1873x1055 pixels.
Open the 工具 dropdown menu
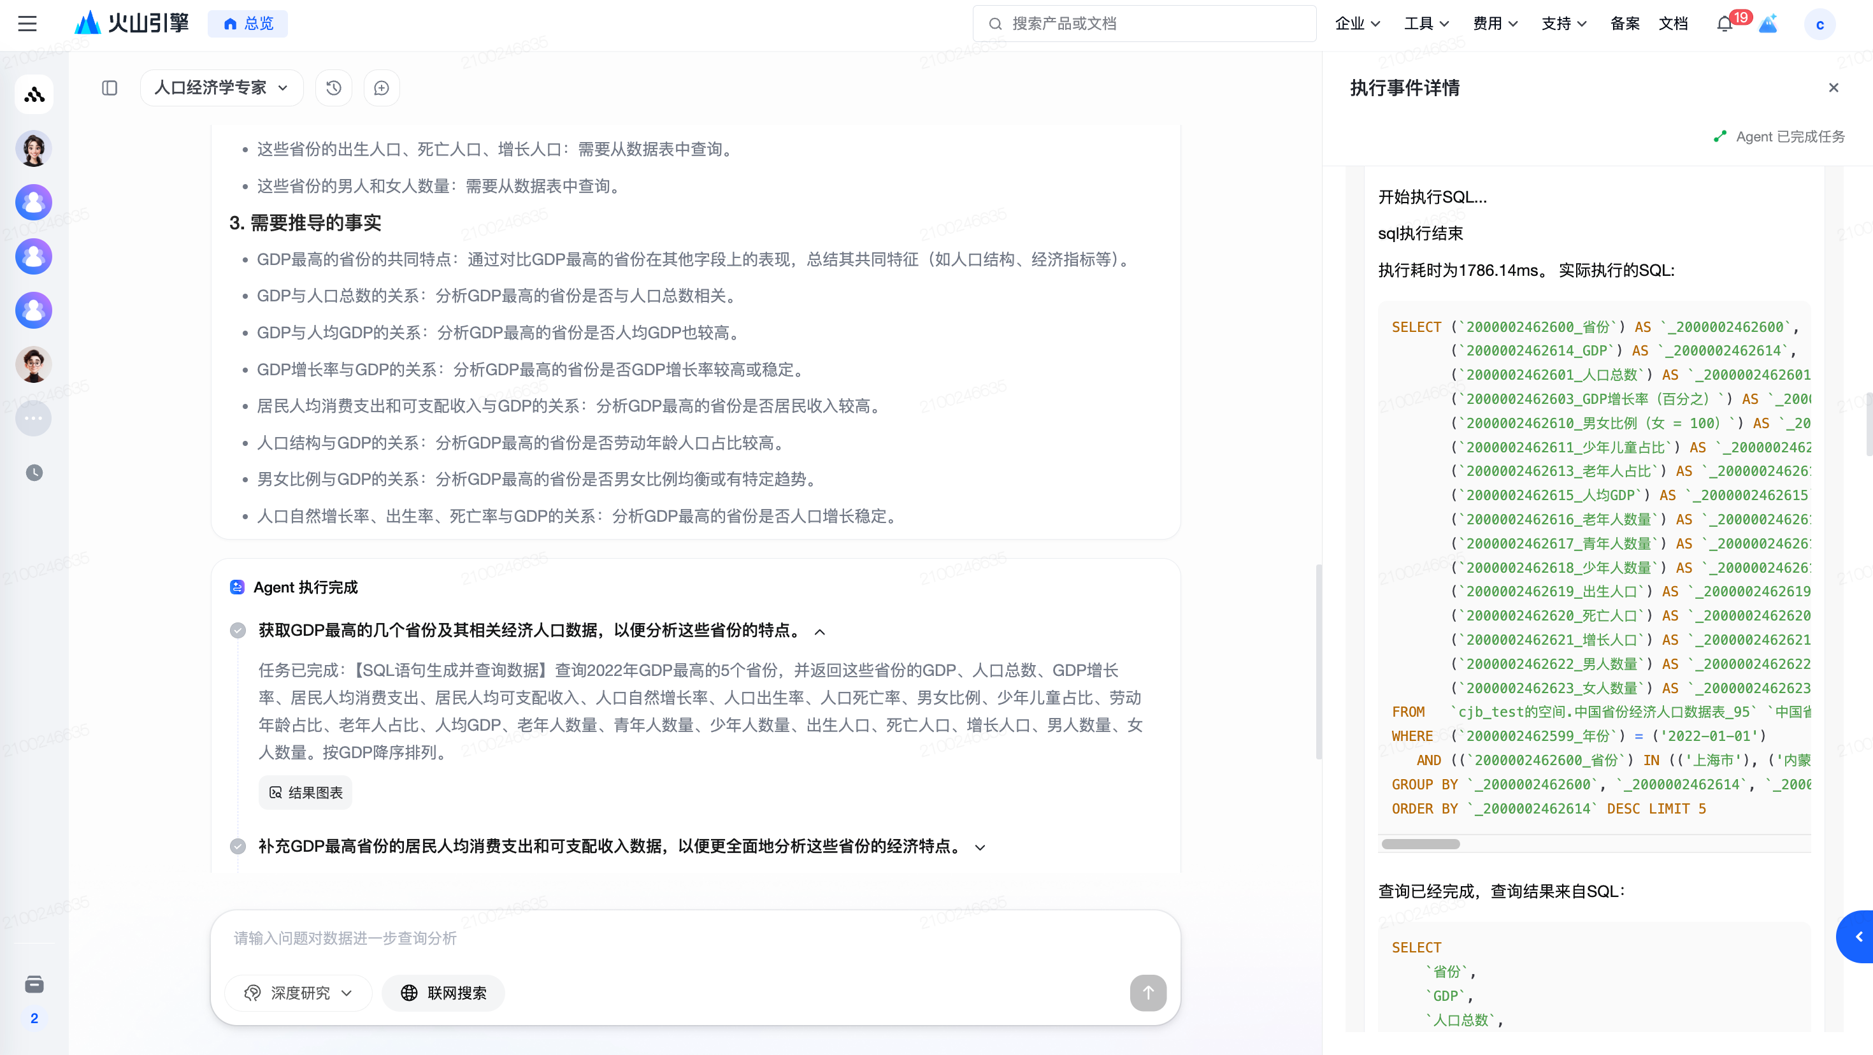click(x=1426, y=24)
